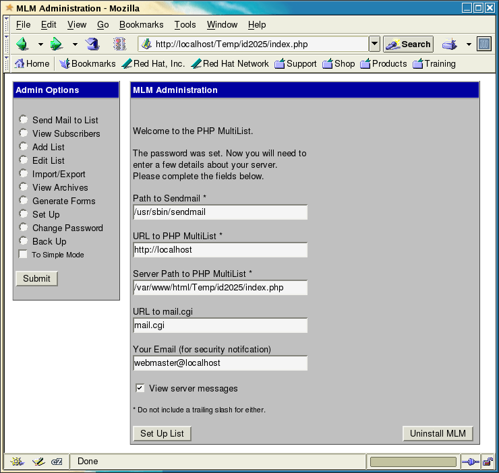The image size is (499, 473).
Task: Select Import/Export radio option
Action: point(23,173)
